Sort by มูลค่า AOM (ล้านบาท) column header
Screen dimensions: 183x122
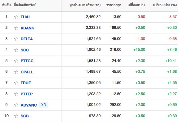(85, 5)
